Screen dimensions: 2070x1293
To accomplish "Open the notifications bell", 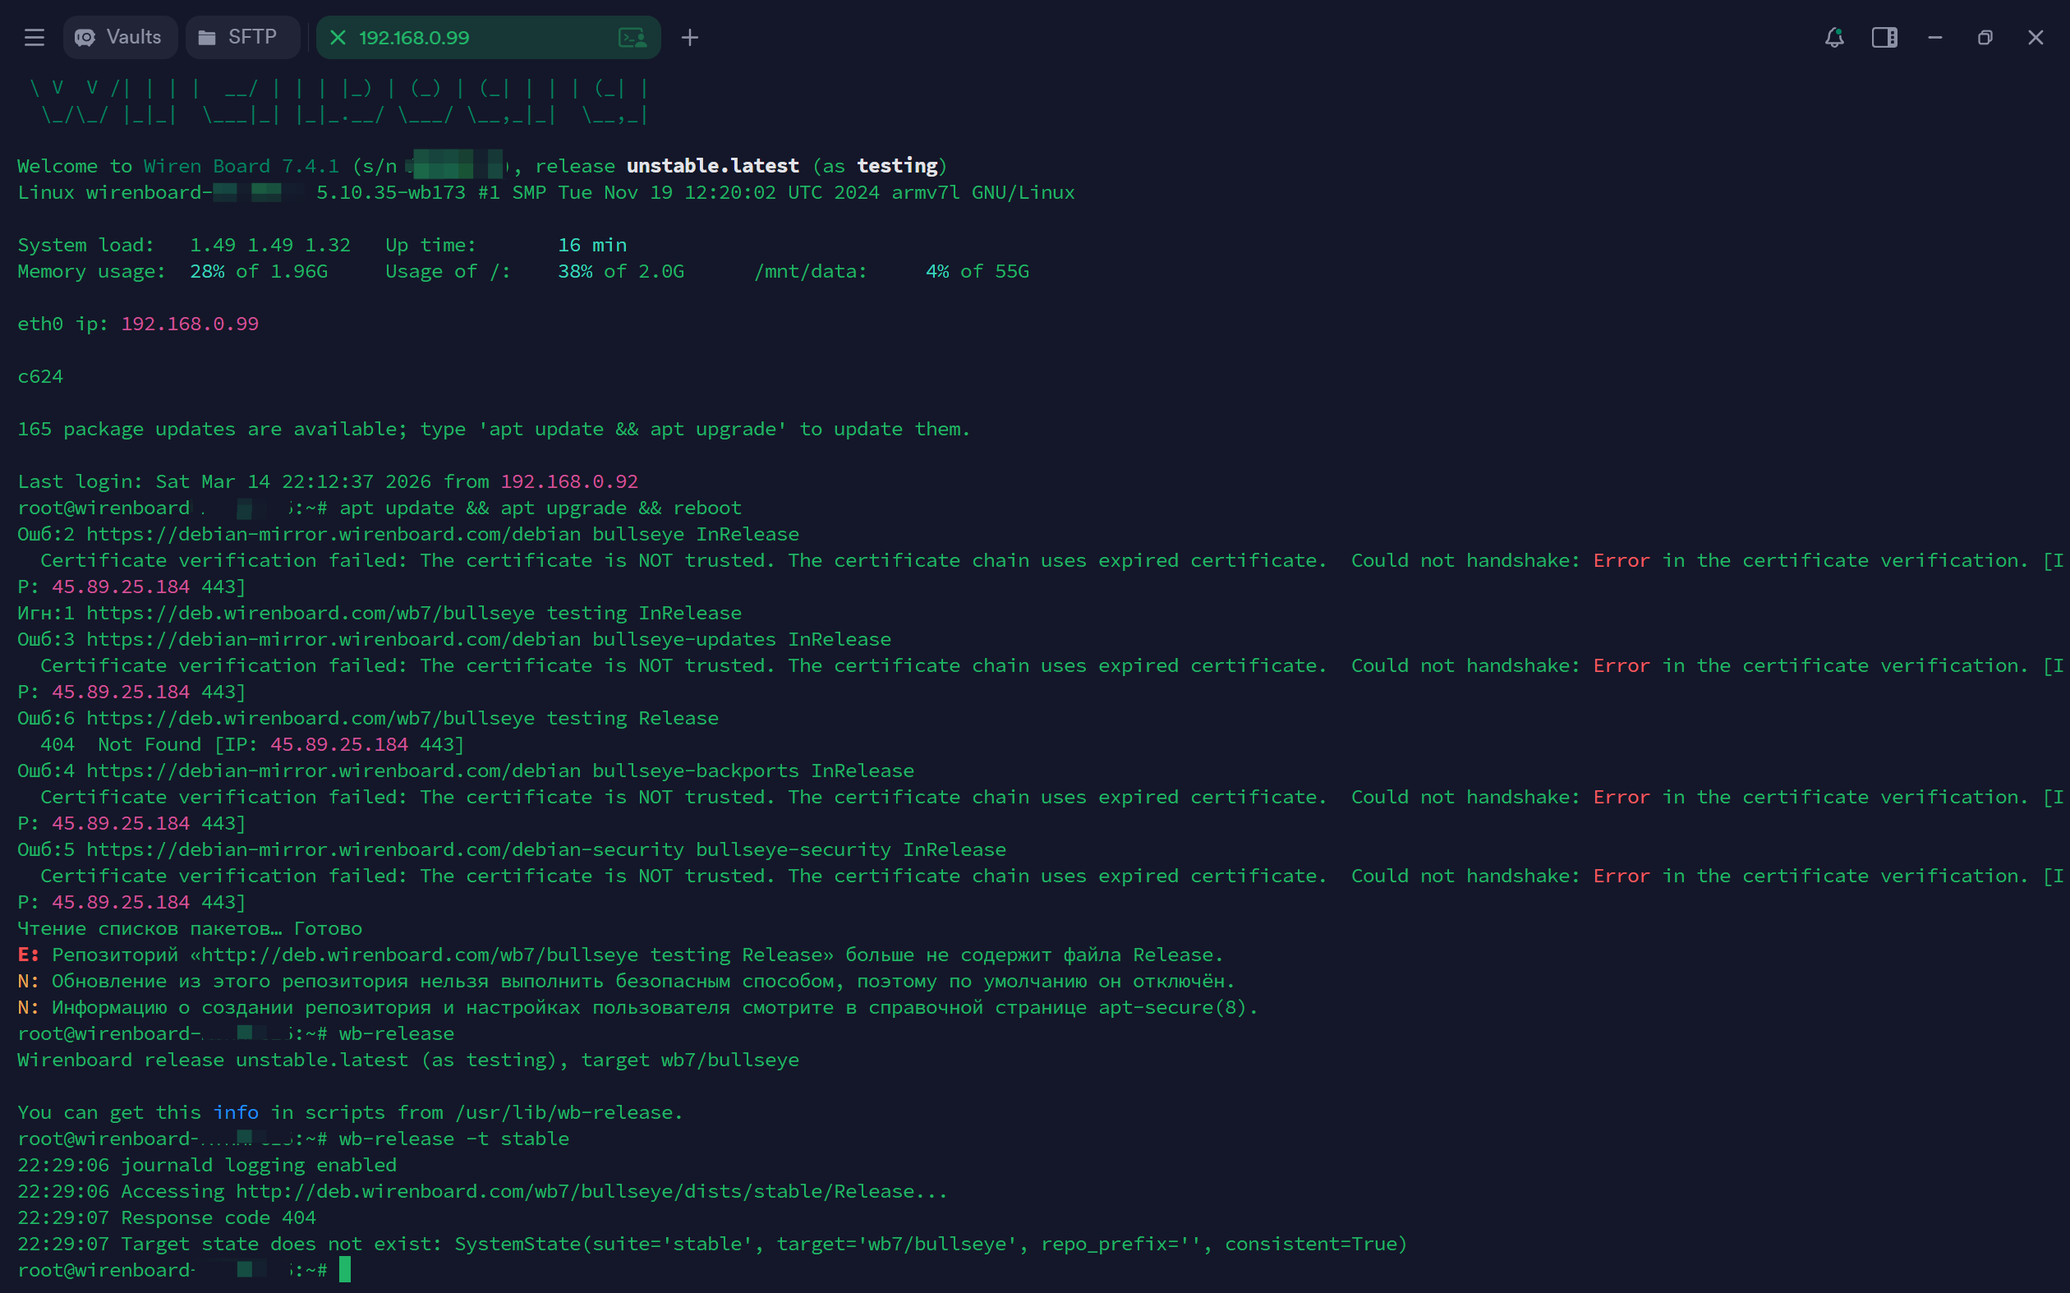I will (x=1834, y=38).
